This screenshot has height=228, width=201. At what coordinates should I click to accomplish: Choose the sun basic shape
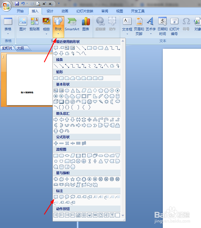coord(106,102)
